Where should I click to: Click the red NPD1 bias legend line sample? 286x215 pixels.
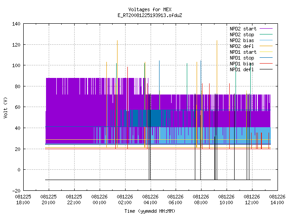(x=266, y=64)
